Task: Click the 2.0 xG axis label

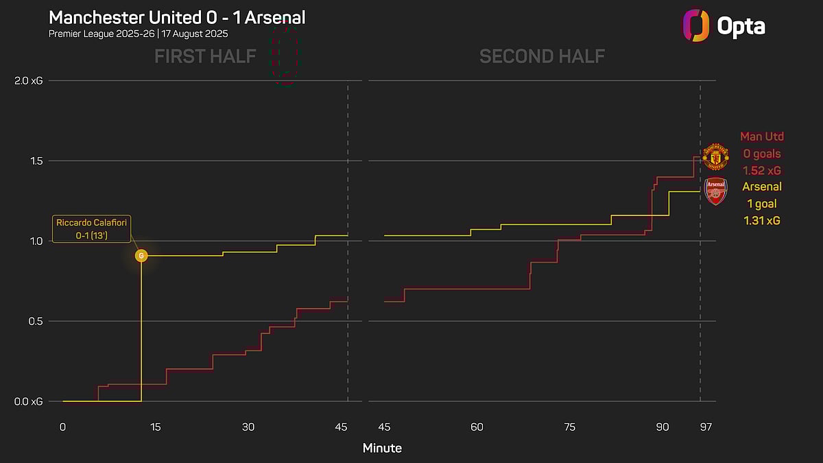Action: (28, 81)
